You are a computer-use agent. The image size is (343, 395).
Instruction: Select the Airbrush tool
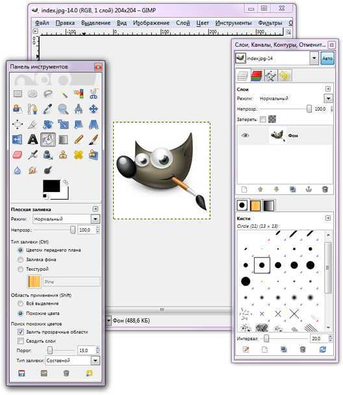pos(32,155)
